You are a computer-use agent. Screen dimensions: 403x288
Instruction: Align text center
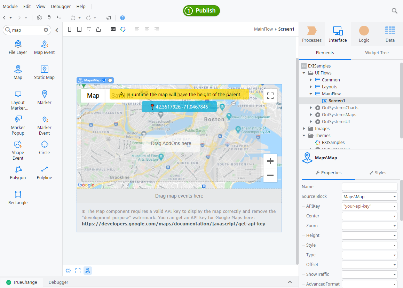point(147,29)
